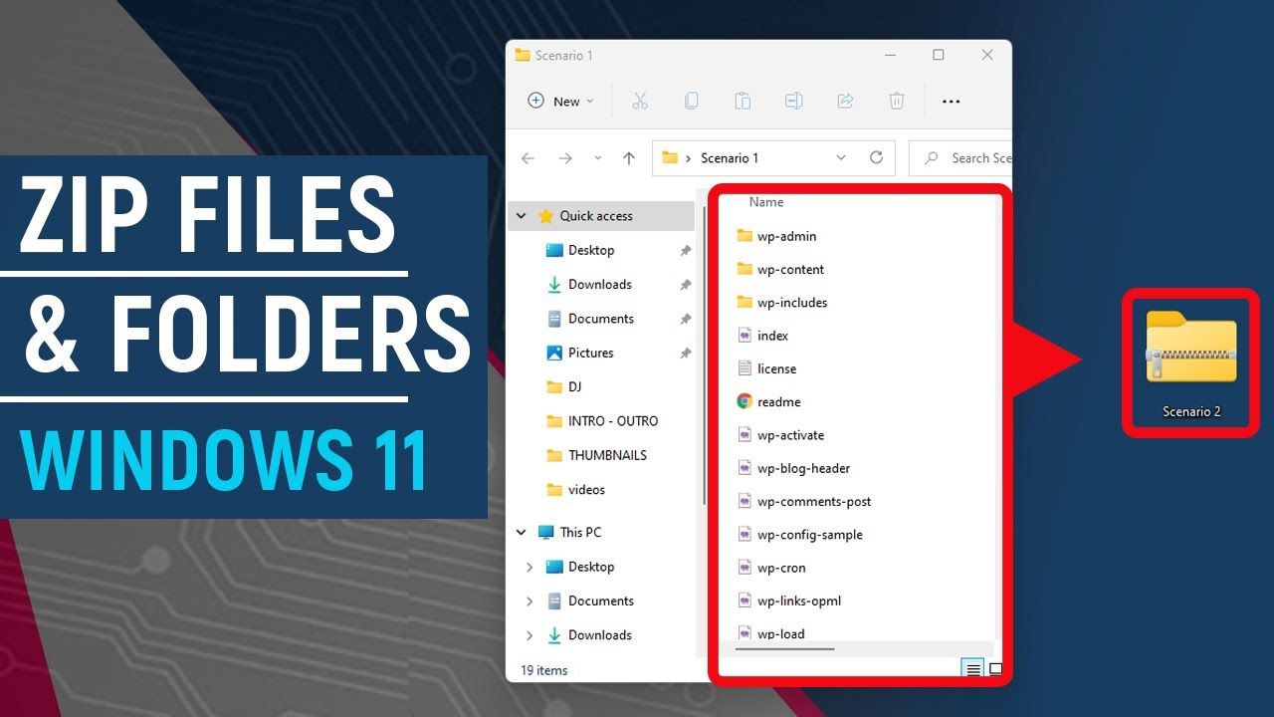
Task: Open address bar history dropdown chevron
Action: pyautogui.click(x=841, y=157)
